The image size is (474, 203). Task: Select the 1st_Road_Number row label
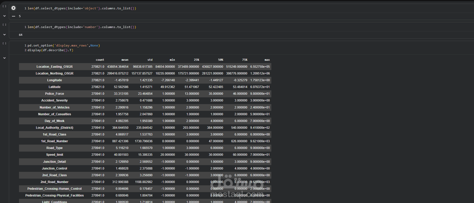(54, 141)
